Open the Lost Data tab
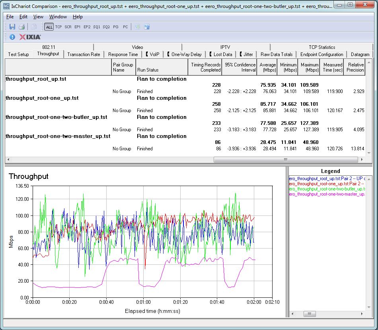The height and width of the screenshot is (330, 378). tap(221, 54)
